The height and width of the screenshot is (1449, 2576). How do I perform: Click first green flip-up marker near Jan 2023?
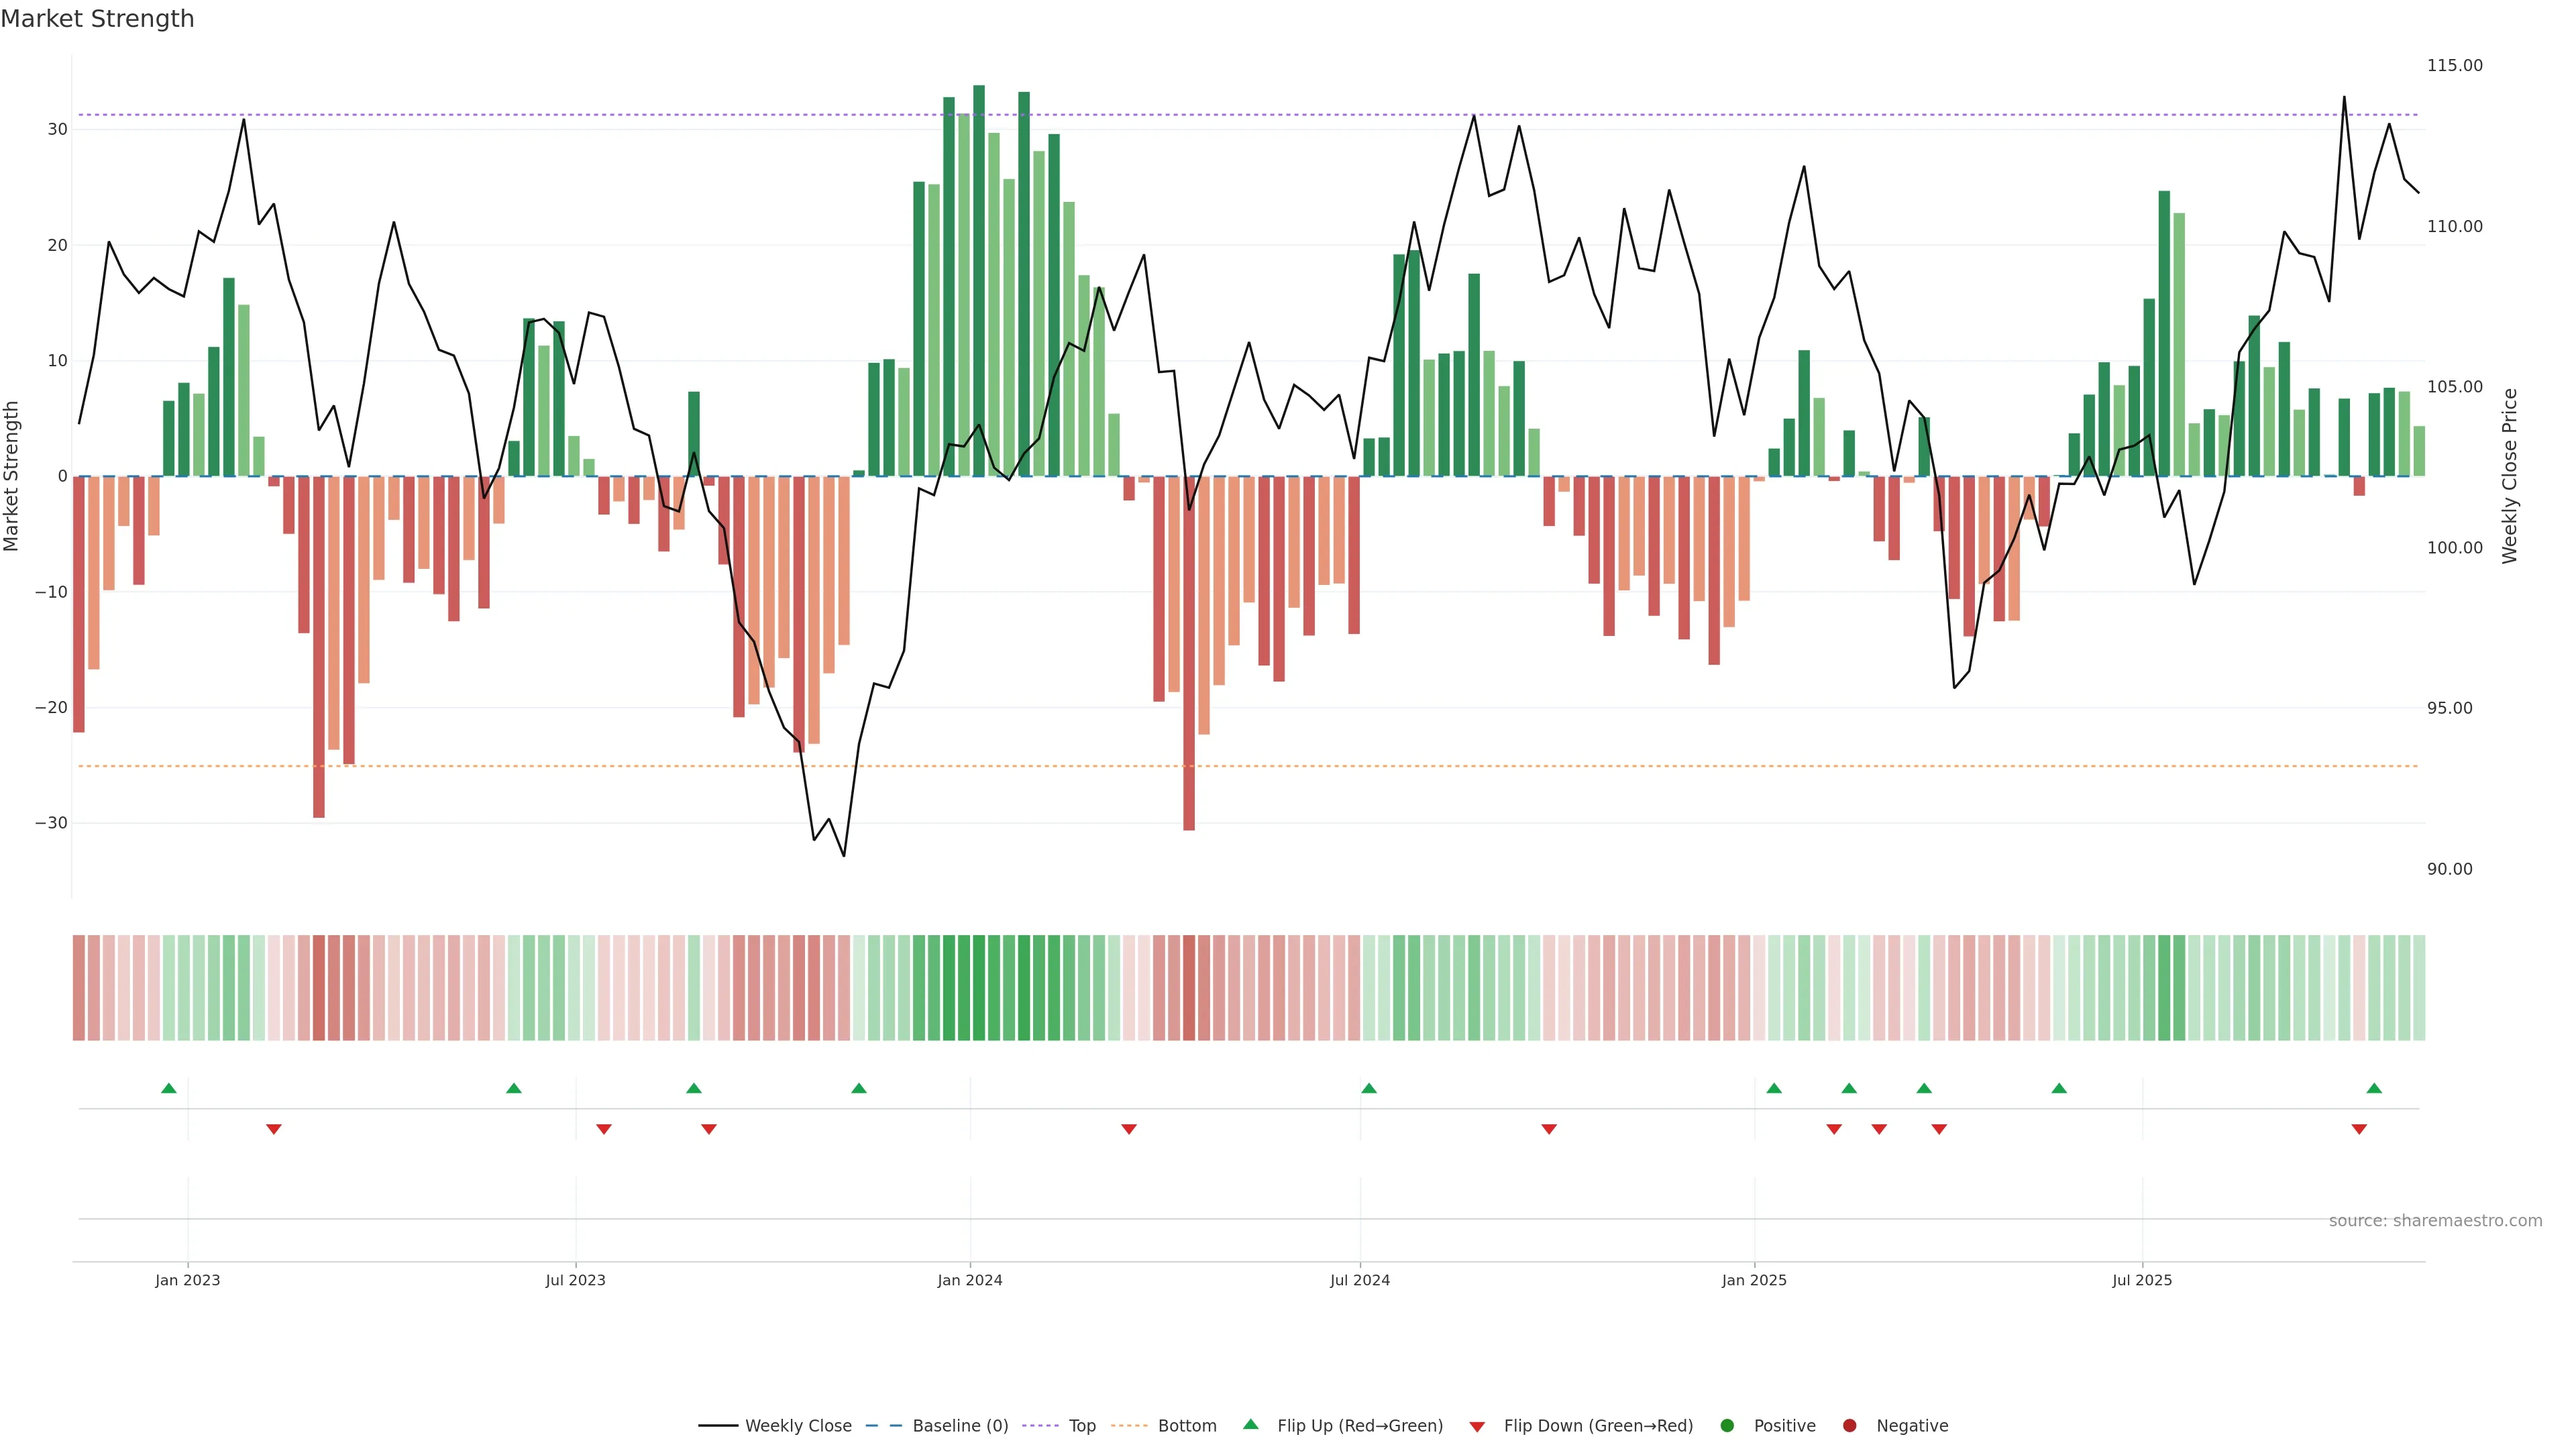(x=169, y=1088)
